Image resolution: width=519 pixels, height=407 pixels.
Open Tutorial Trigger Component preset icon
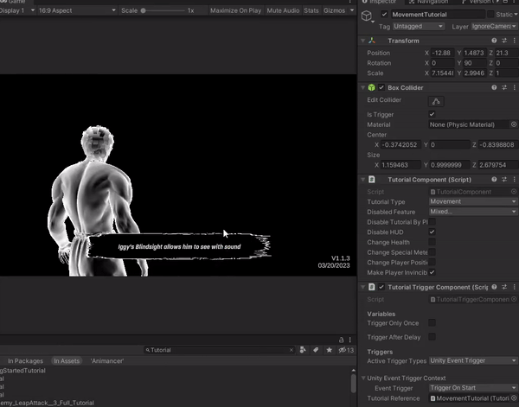point(504,287)
